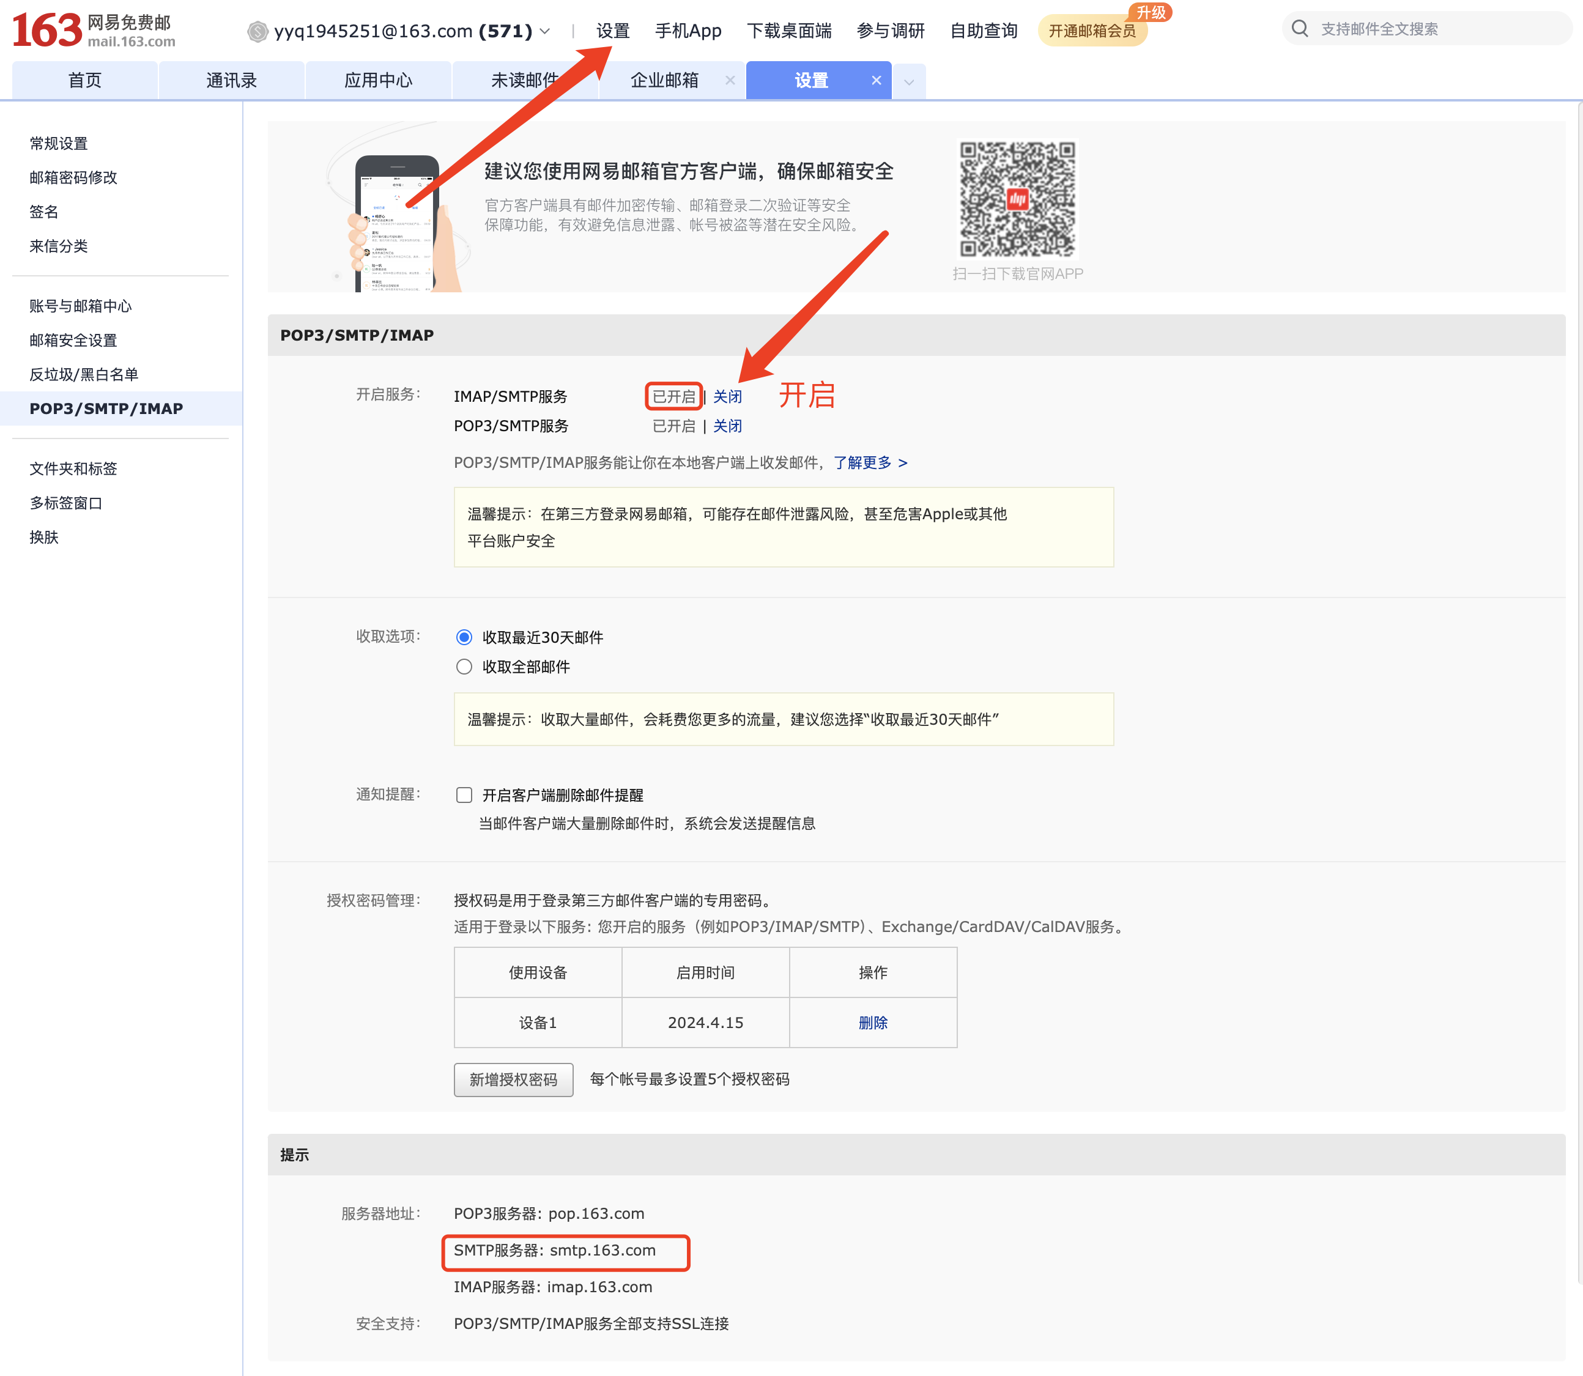Open 多标签窗口 in sidebar
Viewport: 1583px width, 1376px height.
pyautogui.click(x=66, y=503)
